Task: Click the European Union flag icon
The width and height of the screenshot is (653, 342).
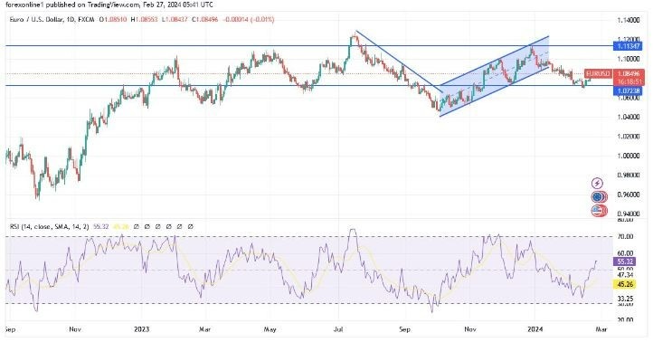Action: tap(598, 196)
